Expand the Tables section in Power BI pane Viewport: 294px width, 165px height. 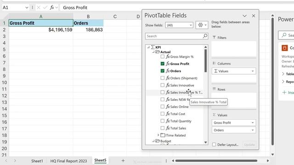click(x=283, y=74)
